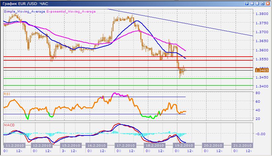This screenshot has height=156, width=272.
Task: Click the pause icon in title bar
Action: (252, 3)
